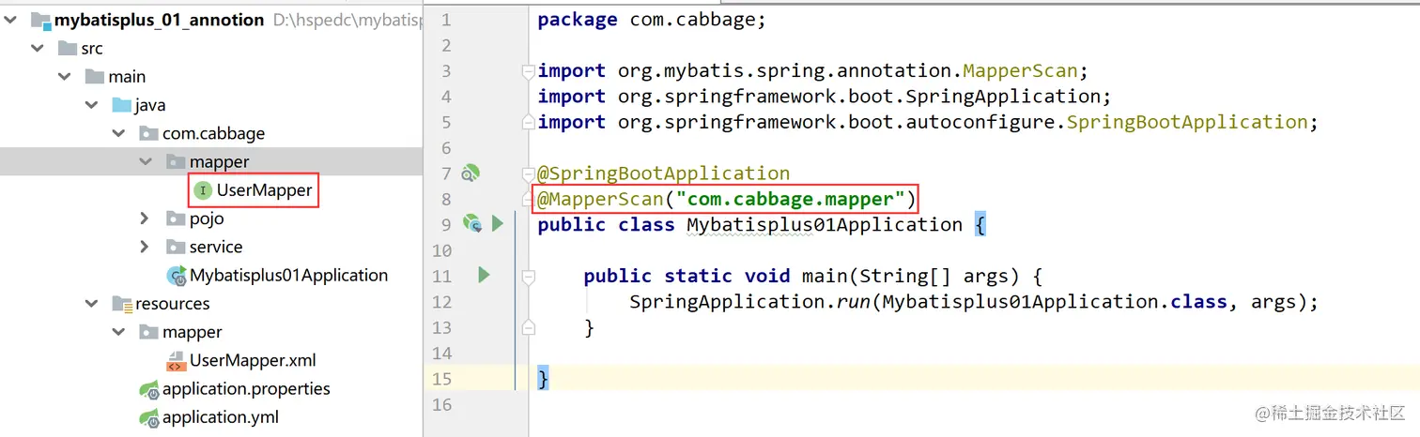This screenshot has height=437, width=1420.
Task: Click the com.cabbage package icon
Action: click(x=148, y=133)
